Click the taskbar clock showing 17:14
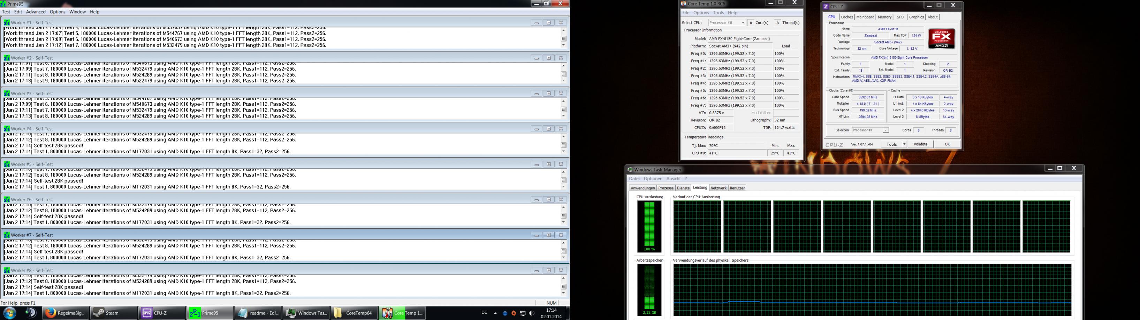This screenshot has width=1140, height=320. 552,310
